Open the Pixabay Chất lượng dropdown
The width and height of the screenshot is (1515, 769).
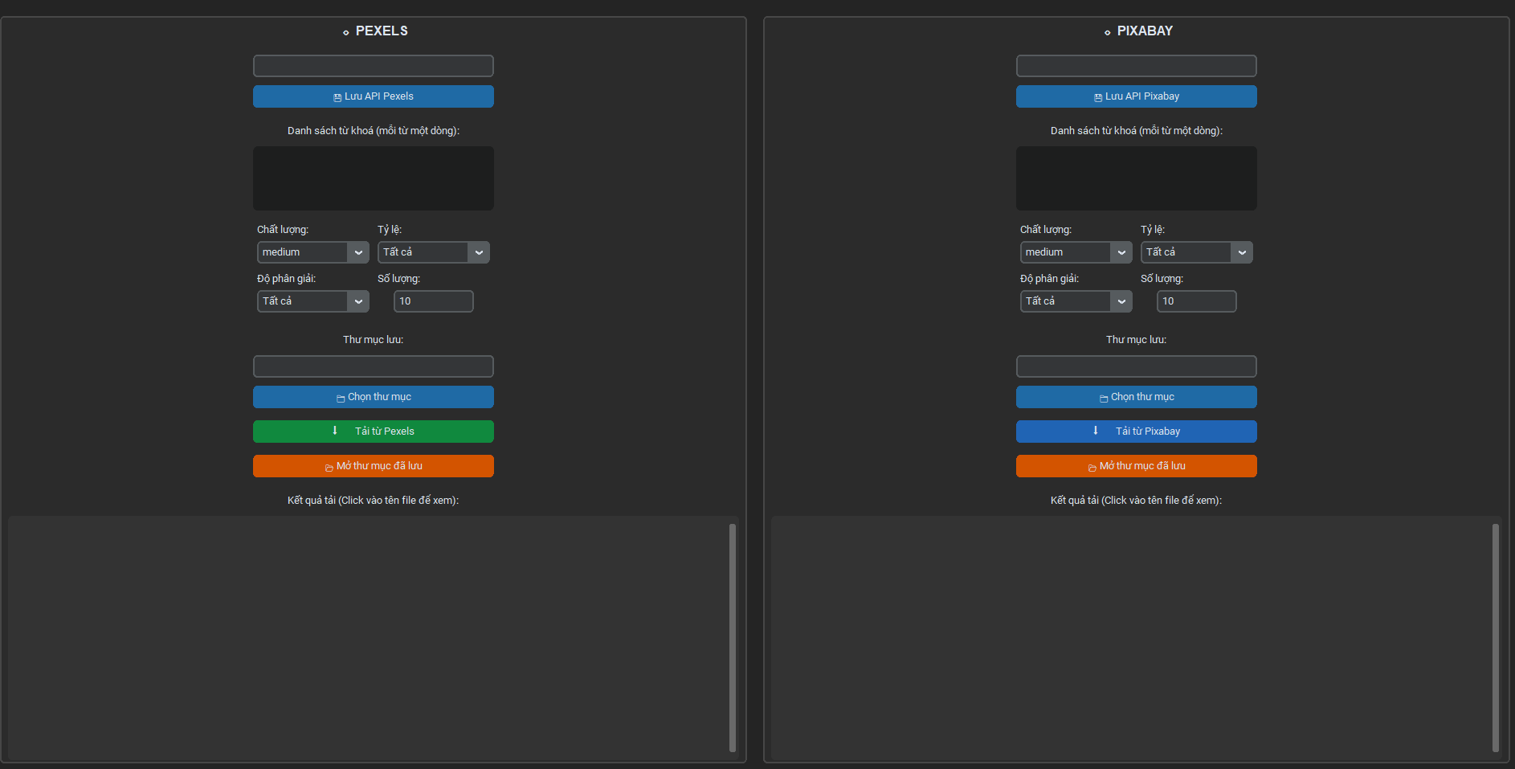tap(1076, 252)
